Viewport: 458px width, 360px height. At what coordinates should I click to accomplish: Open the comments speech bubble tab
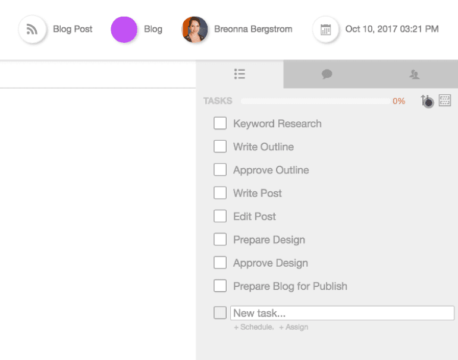327,74
